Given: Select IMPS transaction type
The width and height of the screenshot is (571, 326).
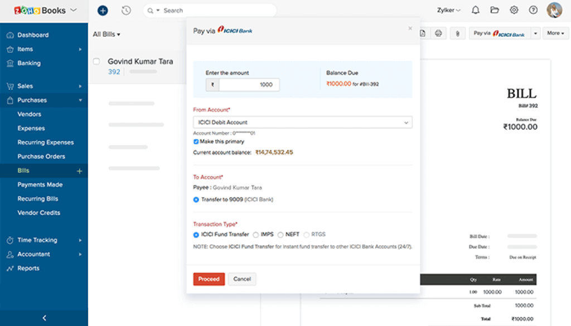Looking at the screenshot, I should 255,235.
